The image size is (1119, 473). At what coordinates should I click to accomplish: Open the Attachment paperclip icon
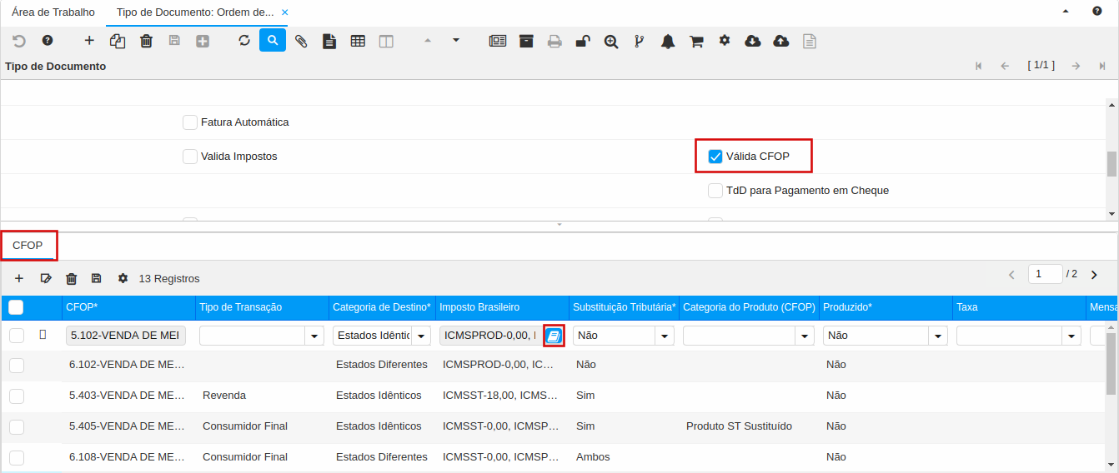[301, 41]
